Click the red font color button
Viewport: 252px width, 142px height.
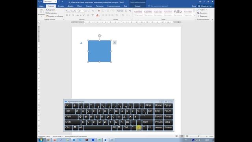click(x=97, y=15)
